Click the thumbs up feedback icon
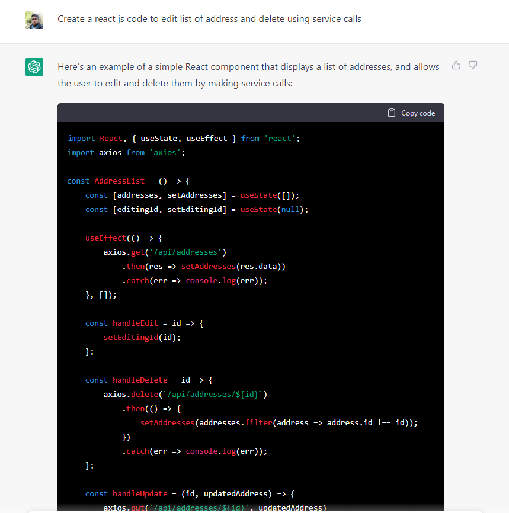Screen dimensions: 509x513 pos(456,65)
